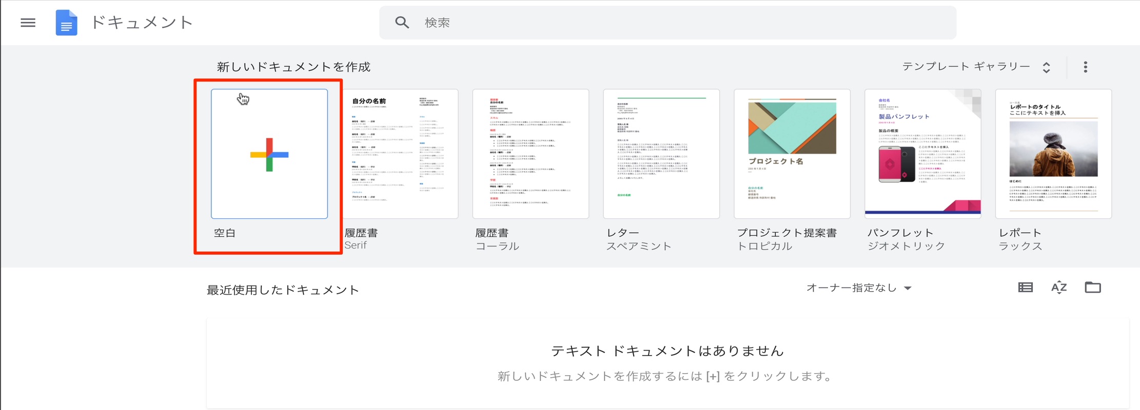The width and height of the screenshot is (1140, 410).
Task: Click the search magnifier icon
Action: point(402,23)
